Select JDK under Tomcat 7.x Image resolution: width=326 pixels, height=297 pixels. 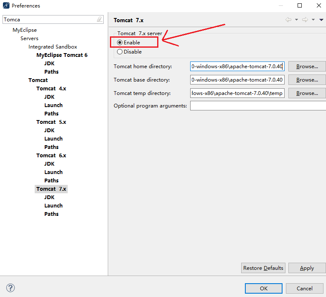tap(49, 197)
